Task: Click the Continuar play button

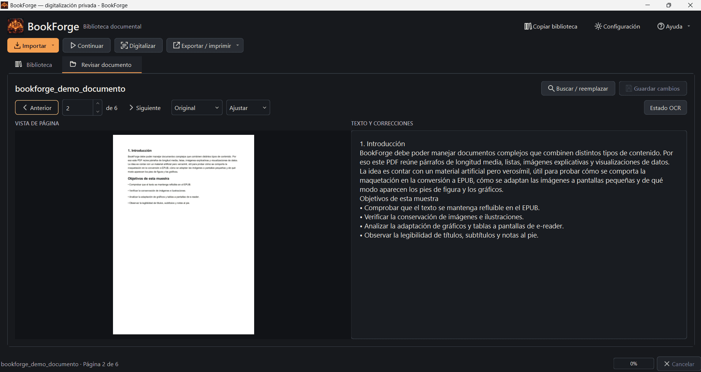Action: pyautogui.click(x=87, y=46)
